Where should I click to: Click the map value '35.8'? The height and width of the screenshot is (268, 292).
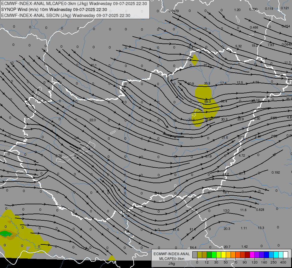click(x=207, y=83)
